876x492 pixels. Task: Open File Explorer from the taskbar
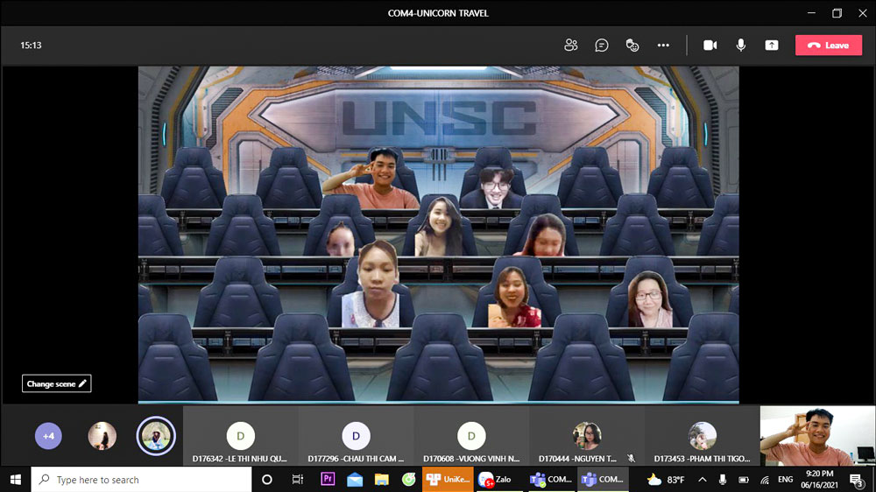coord(382,480)
